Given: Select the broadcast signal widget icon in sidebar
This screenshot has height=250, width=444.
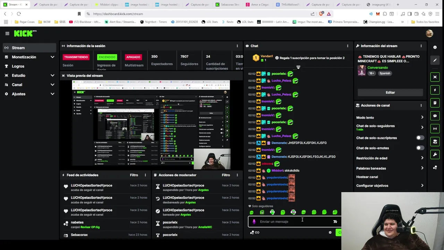Looking at the screenshot, I should 435,128.
